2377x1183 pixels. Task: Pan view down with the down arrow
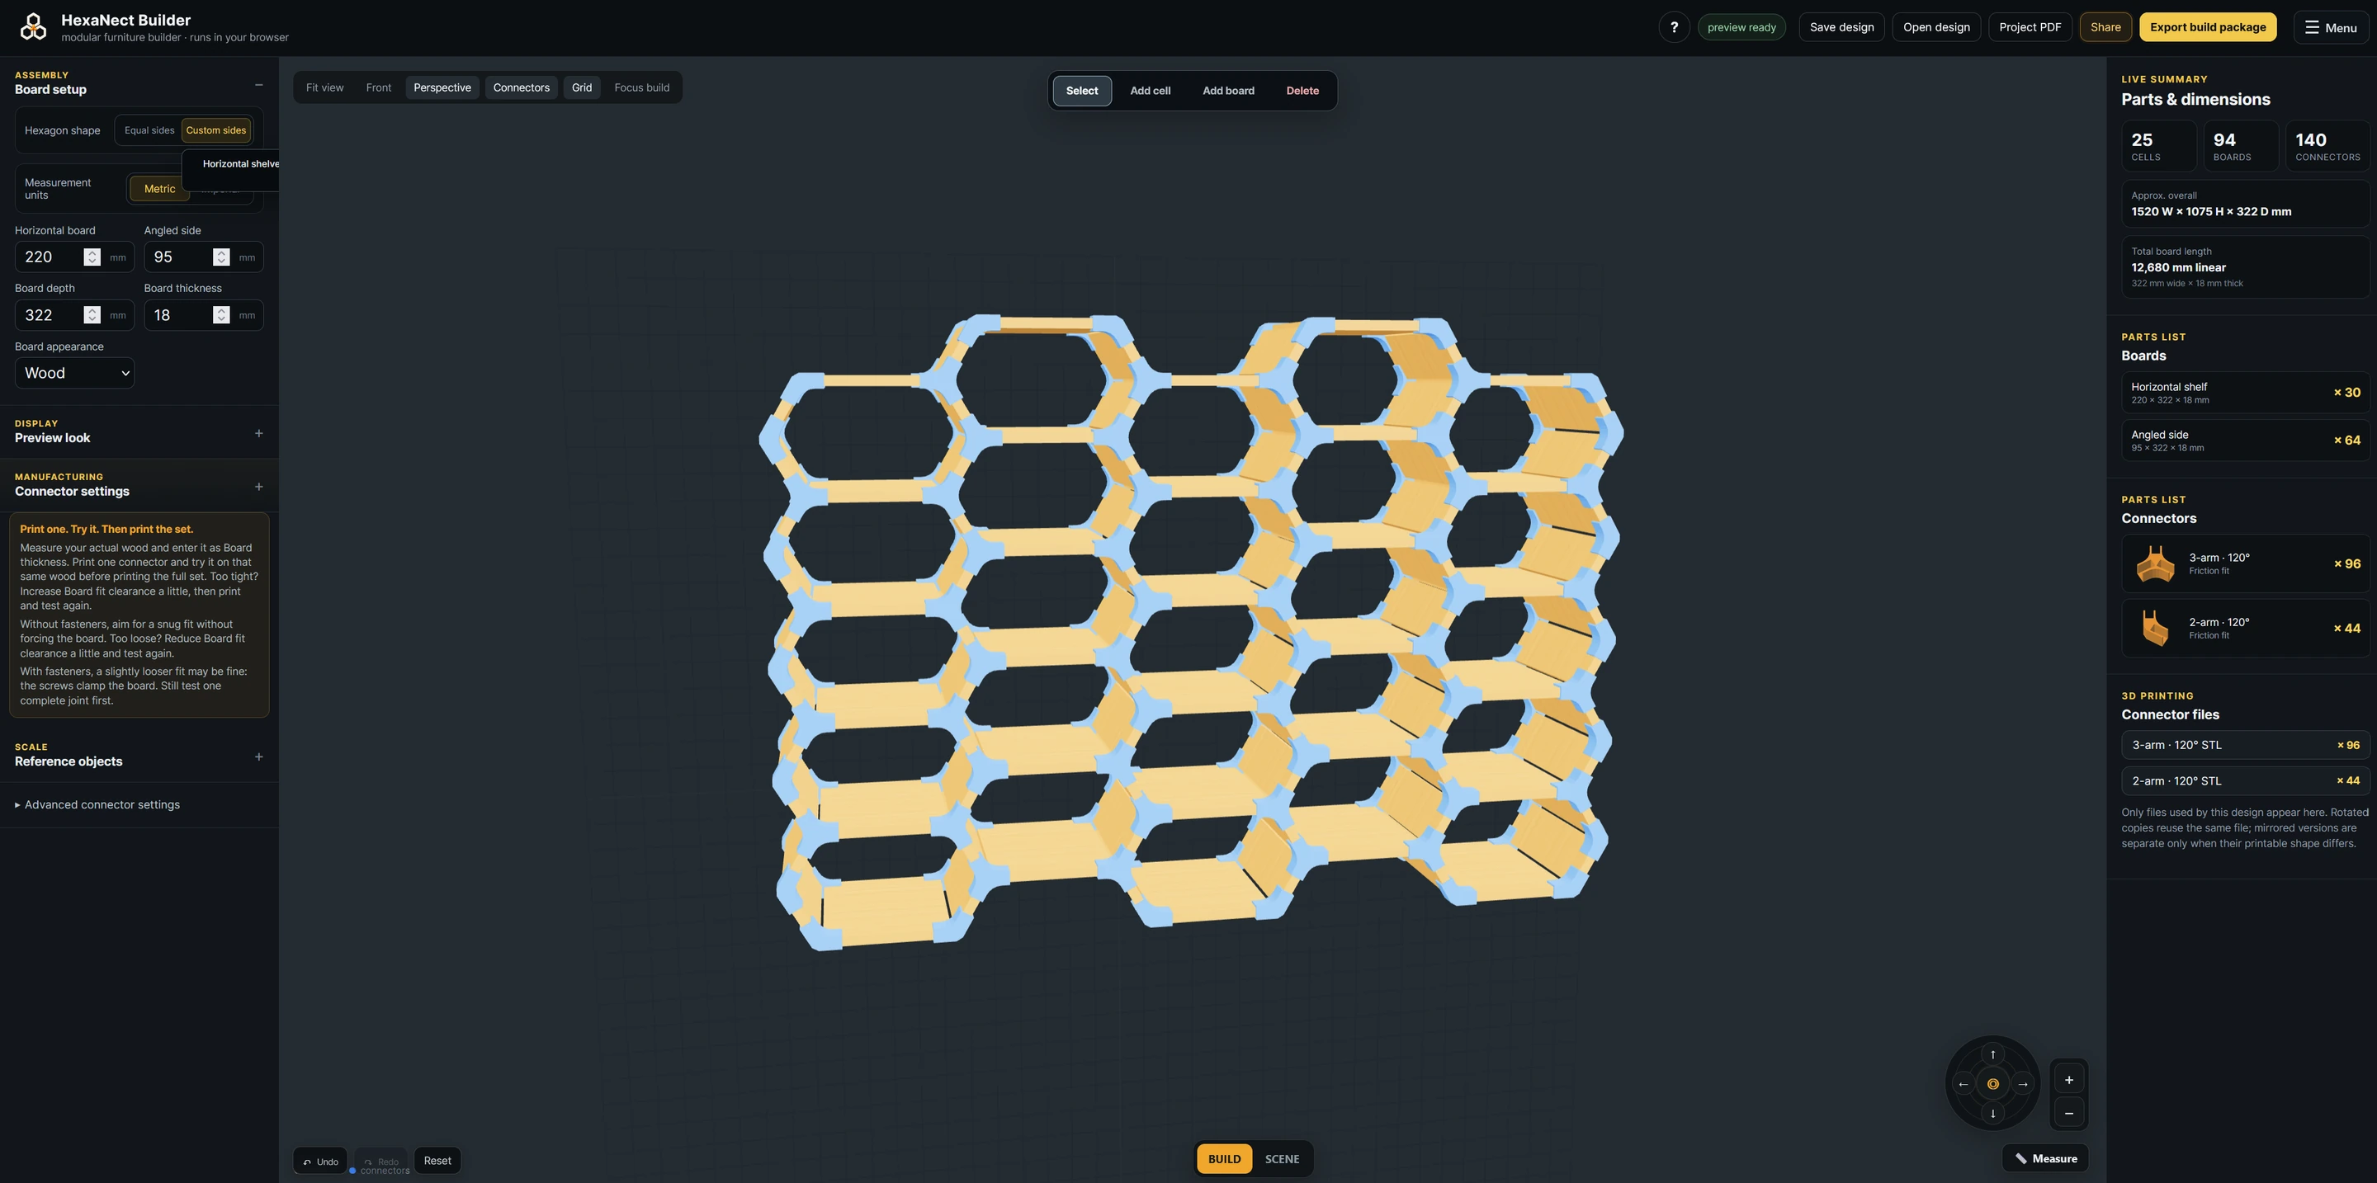coord(1992,1113)
